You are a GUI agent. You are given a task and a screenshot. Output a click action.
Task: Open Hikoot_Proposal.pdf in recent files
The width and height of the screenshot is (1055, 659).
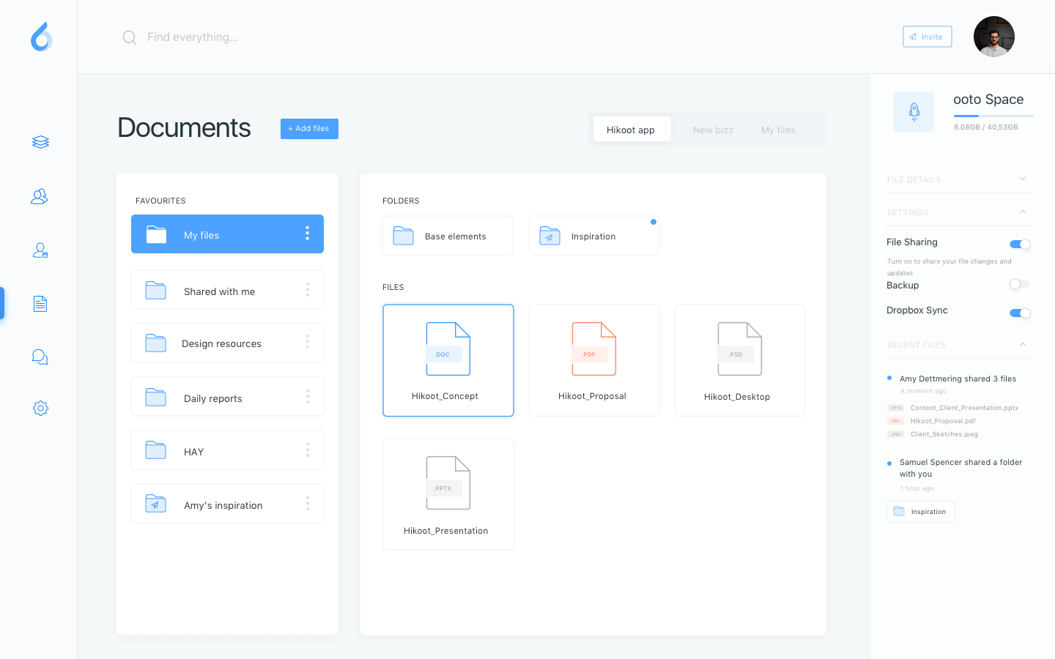(x=932, y=421)
